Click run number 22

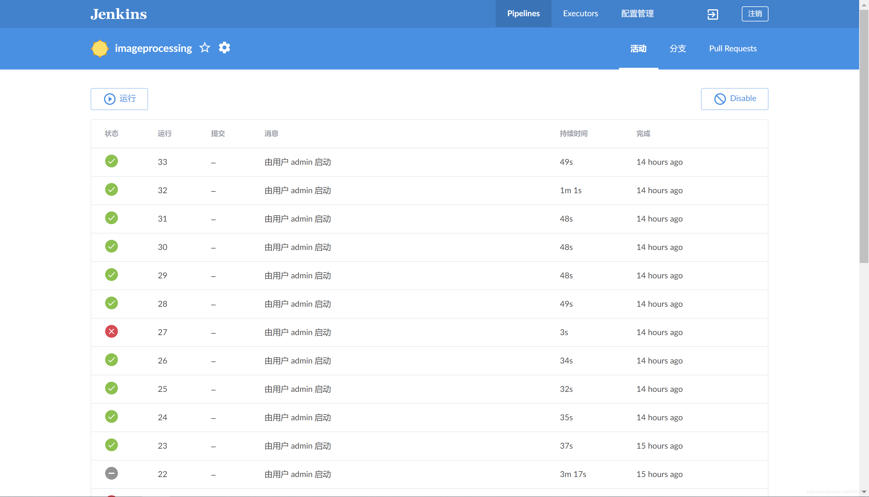tap(163, 474)
